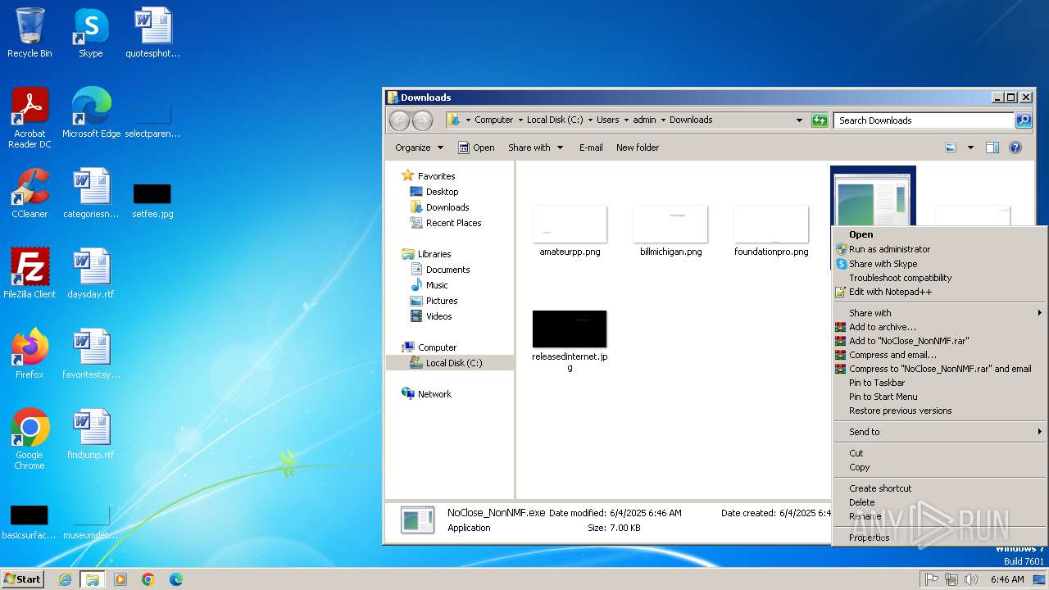
Task: Choose Pin to Start Menu
Action: tap(939, 397)
